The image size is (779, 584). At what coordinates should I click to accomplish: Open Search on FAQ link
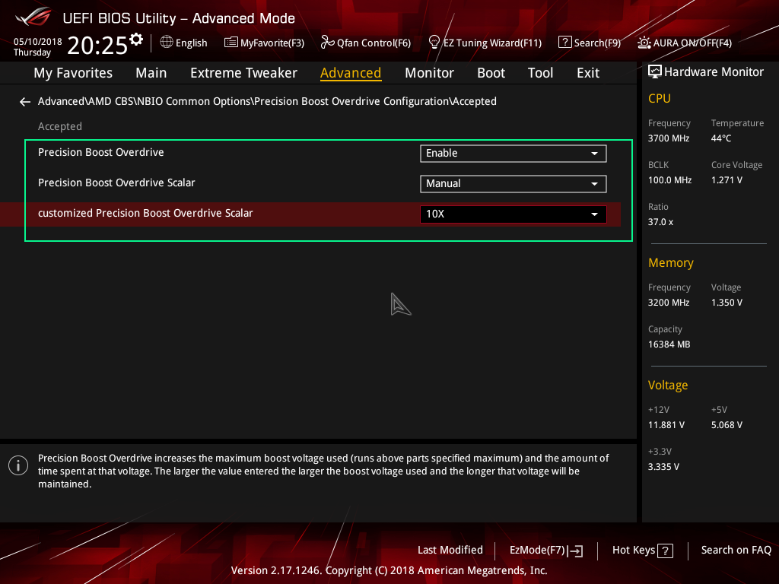pos(736,550)
